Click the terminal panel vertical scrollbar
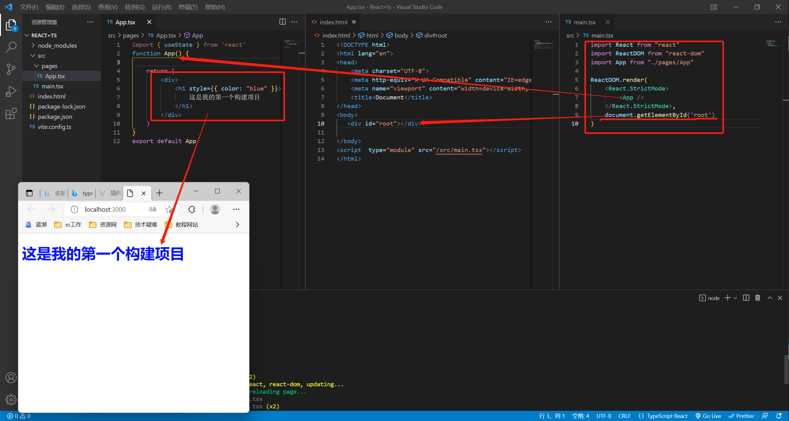Image resolution: width=789 pixels, height=421 pixels. (787, 369)
